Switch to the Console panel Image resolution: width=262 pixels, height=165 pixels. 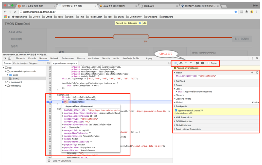coord(32,58)
